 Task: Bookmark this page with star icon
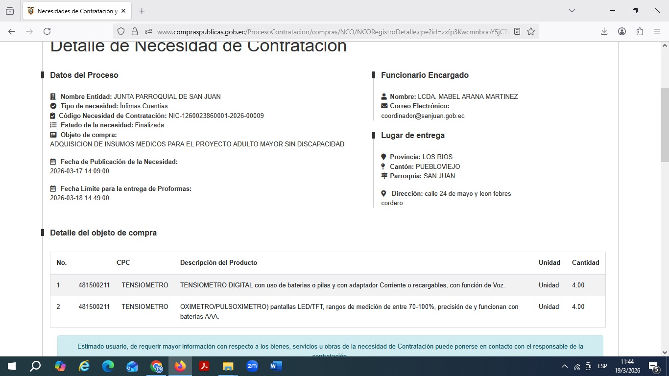click(531, 31)
